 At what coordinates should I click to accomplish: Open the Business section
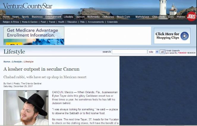pyautogui.click(x=37, y=17)
